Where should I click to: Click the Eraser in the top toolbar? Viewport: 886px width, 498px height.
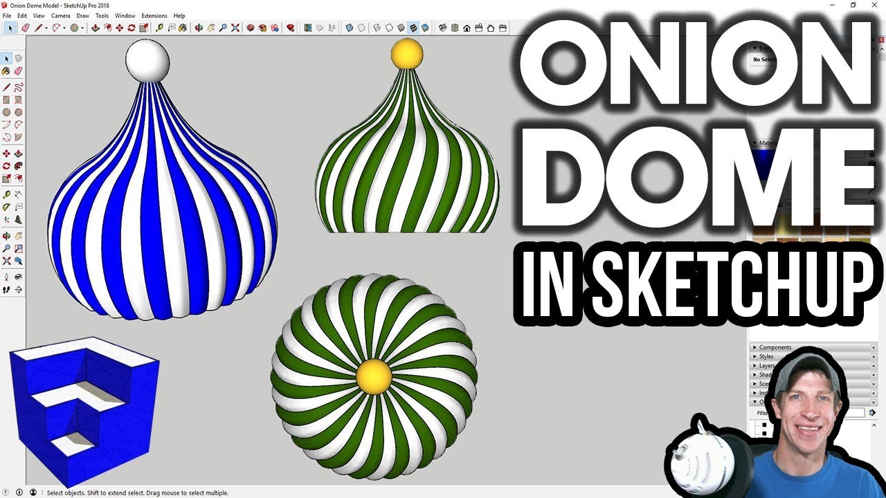tap(26, 28)
